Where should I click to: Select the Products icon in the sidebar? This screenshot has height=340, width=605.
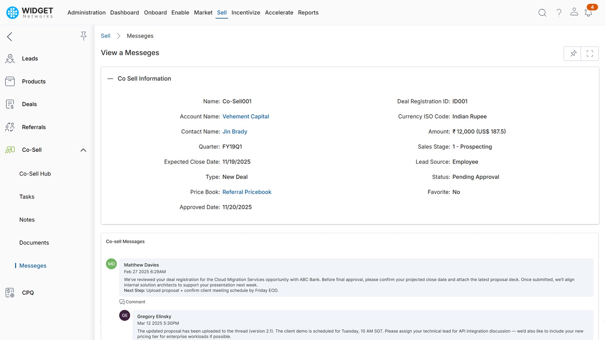[10, 81]
